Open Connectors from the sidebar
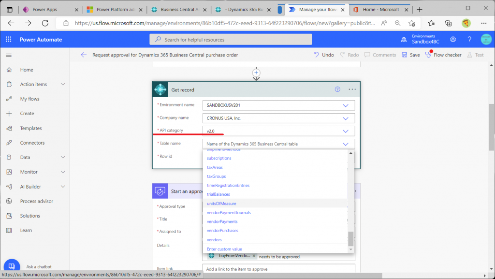This screenshot has height=279, width=495. [32, 143]
